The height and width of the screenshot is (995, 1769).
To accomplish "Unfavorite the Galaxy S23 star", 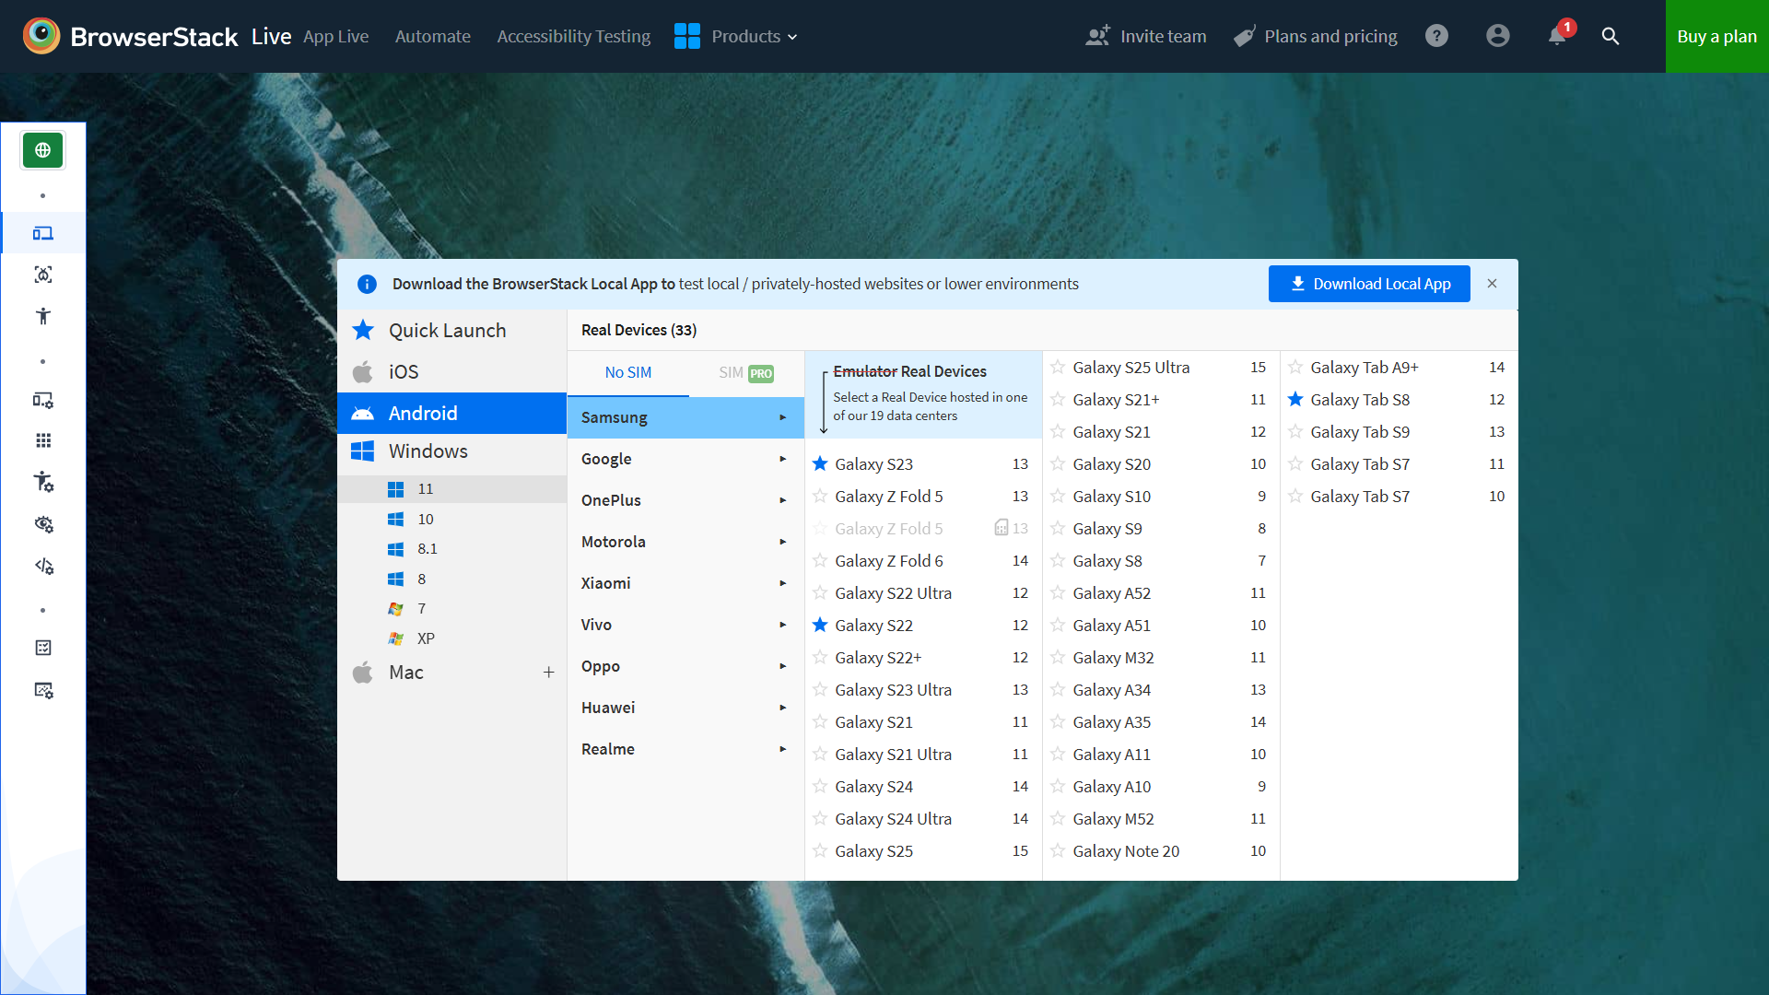I will click(x=820, y=463).
